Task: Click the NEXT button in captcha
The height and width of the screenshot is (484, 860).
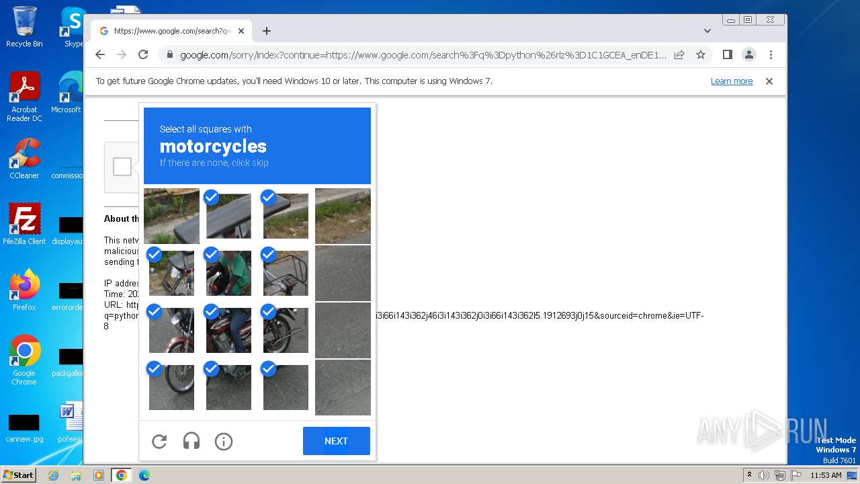Action: (x=337, y=441)
